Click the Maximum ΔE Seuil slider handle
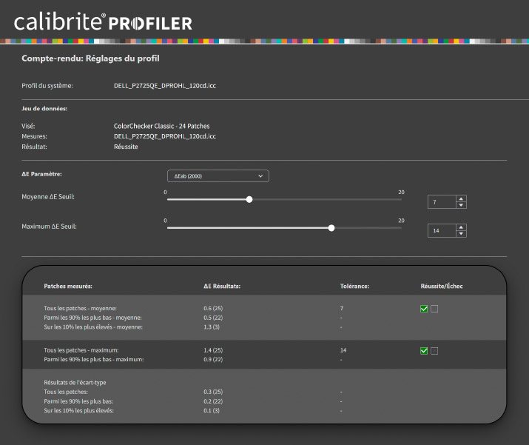 [331, 228]
